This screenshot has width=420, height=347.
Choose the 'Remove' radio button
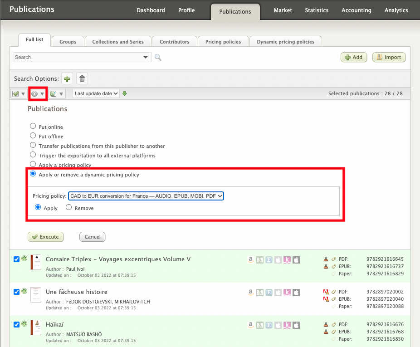coord(69,208)
